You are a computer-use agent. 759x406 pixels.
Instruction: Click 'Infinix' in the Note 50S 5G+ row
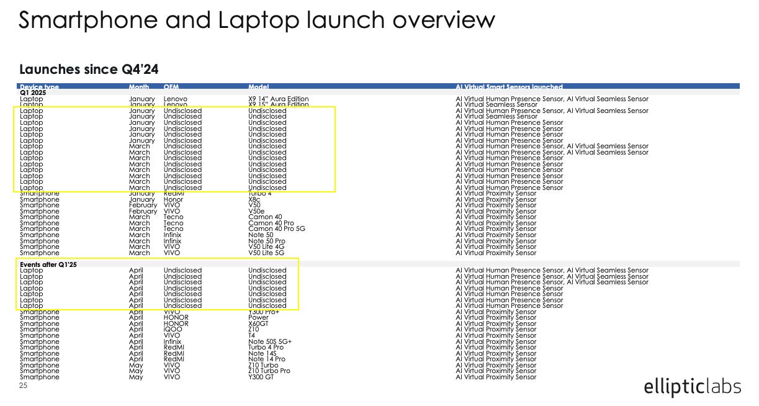[x=173, y=341]
